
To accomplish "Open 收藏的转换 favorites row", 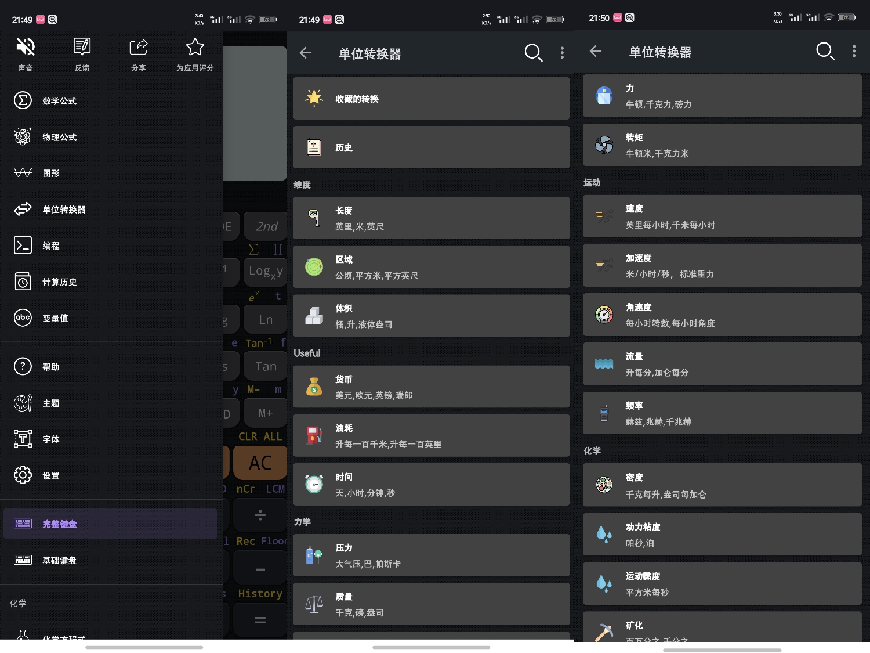I will pyautogui.click(x=432, y=99).
